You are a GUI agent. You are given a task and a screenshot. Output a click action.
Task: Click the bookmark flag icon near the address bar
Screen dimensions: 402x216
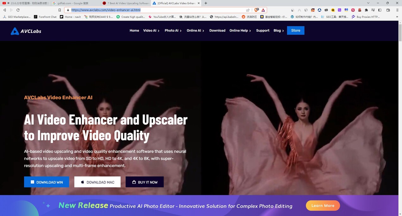(60, 10)
